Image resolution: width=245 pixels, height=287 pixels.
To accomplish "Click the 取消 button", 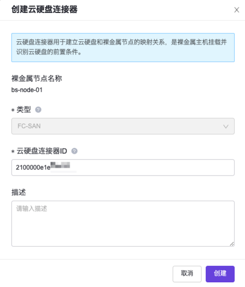I will (187, 274).
